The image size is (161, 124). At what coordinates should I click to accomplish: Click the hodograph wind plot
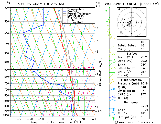[x=132, y=22]
